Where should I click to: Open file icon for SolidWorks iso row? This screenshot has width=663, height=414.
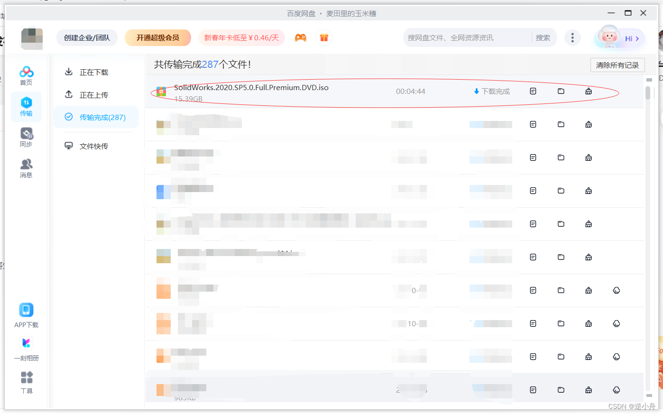click(533, 91)
